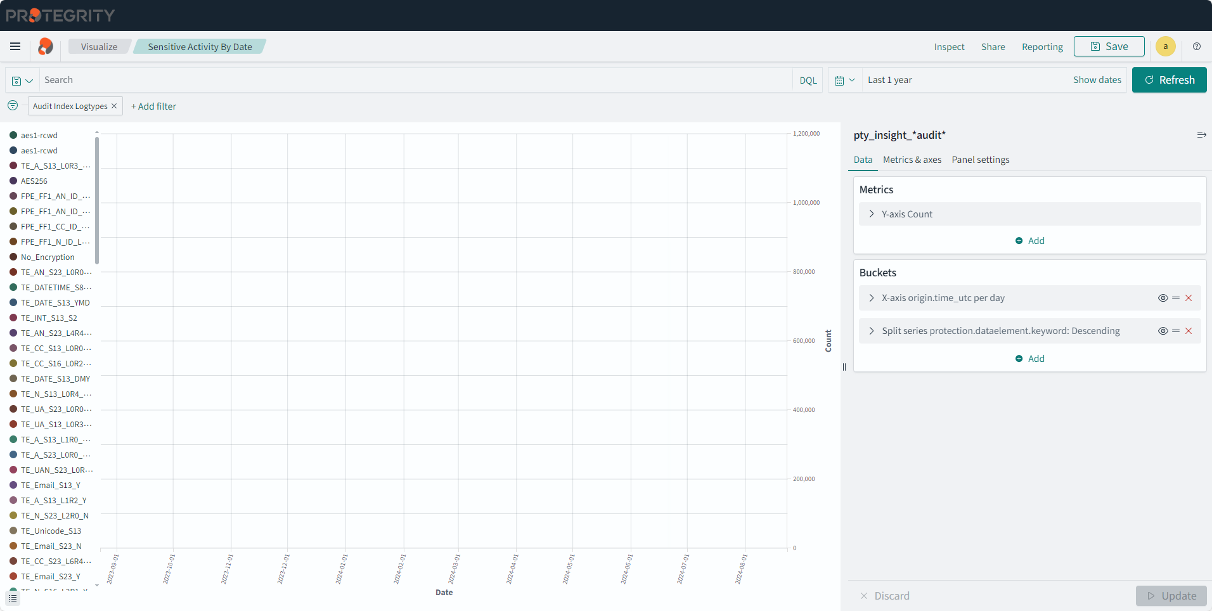Switch to Data tab

point(863,160)
